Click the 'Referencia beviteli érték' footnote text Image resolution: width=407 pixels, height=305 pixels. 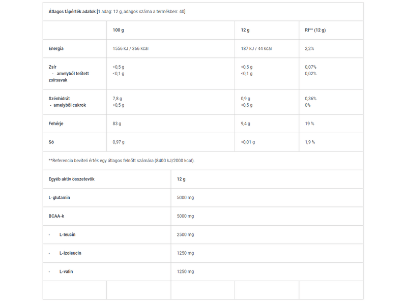click(122, 161)
